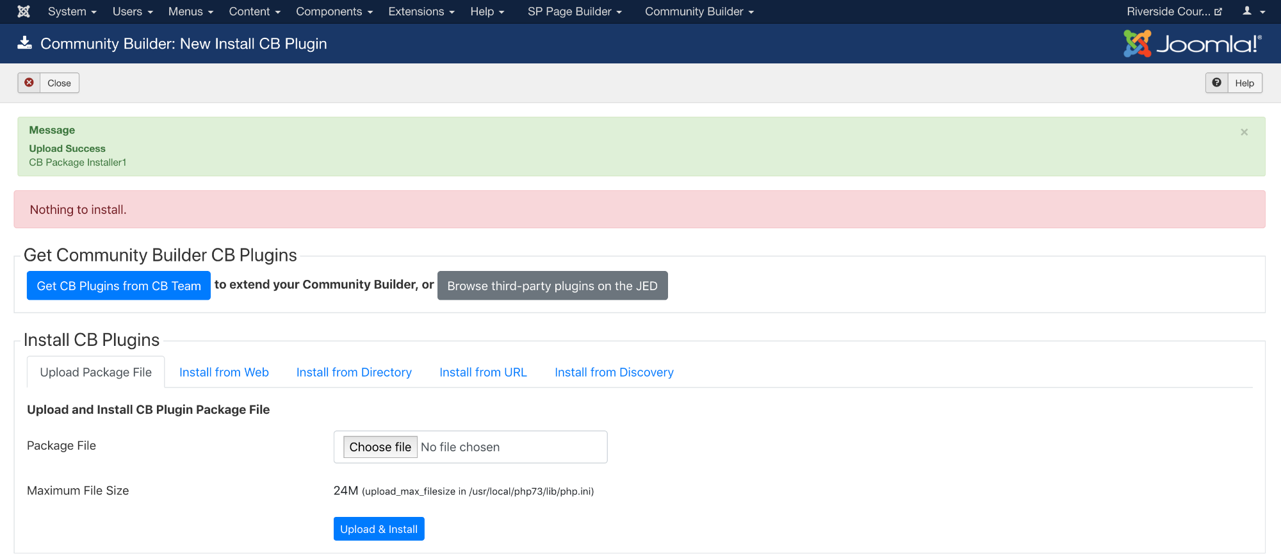This screenshot has width=1281, height=556.
Task: Click Get CB Plugins from CB Team
Action: pos(118,286)
